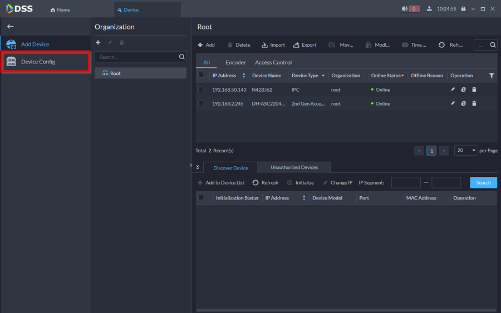Click the search magnifier in the Organization search box
501x313 pixels.
coord(181,57)
